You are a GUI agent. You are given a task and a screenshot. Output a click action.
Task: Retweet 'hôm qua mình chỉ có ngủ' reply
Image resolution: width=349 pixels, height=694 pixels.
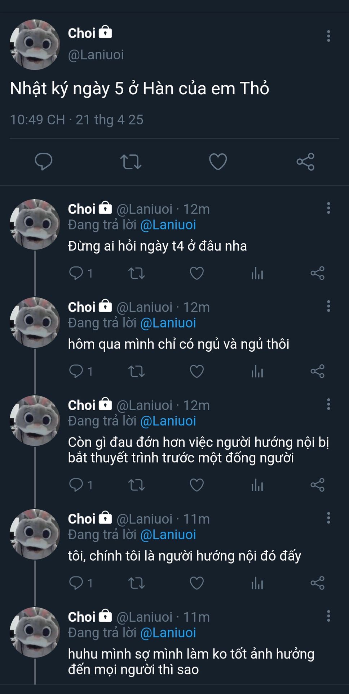(137, 371)
